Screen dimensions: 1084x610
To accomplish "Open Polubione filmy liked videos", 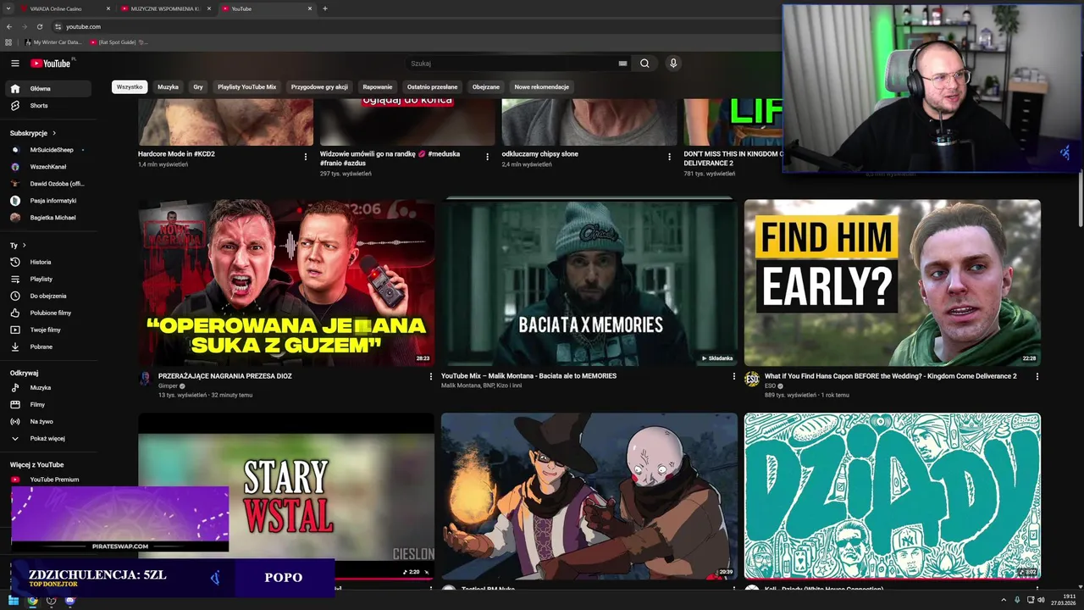I will [x=49, y=313].
